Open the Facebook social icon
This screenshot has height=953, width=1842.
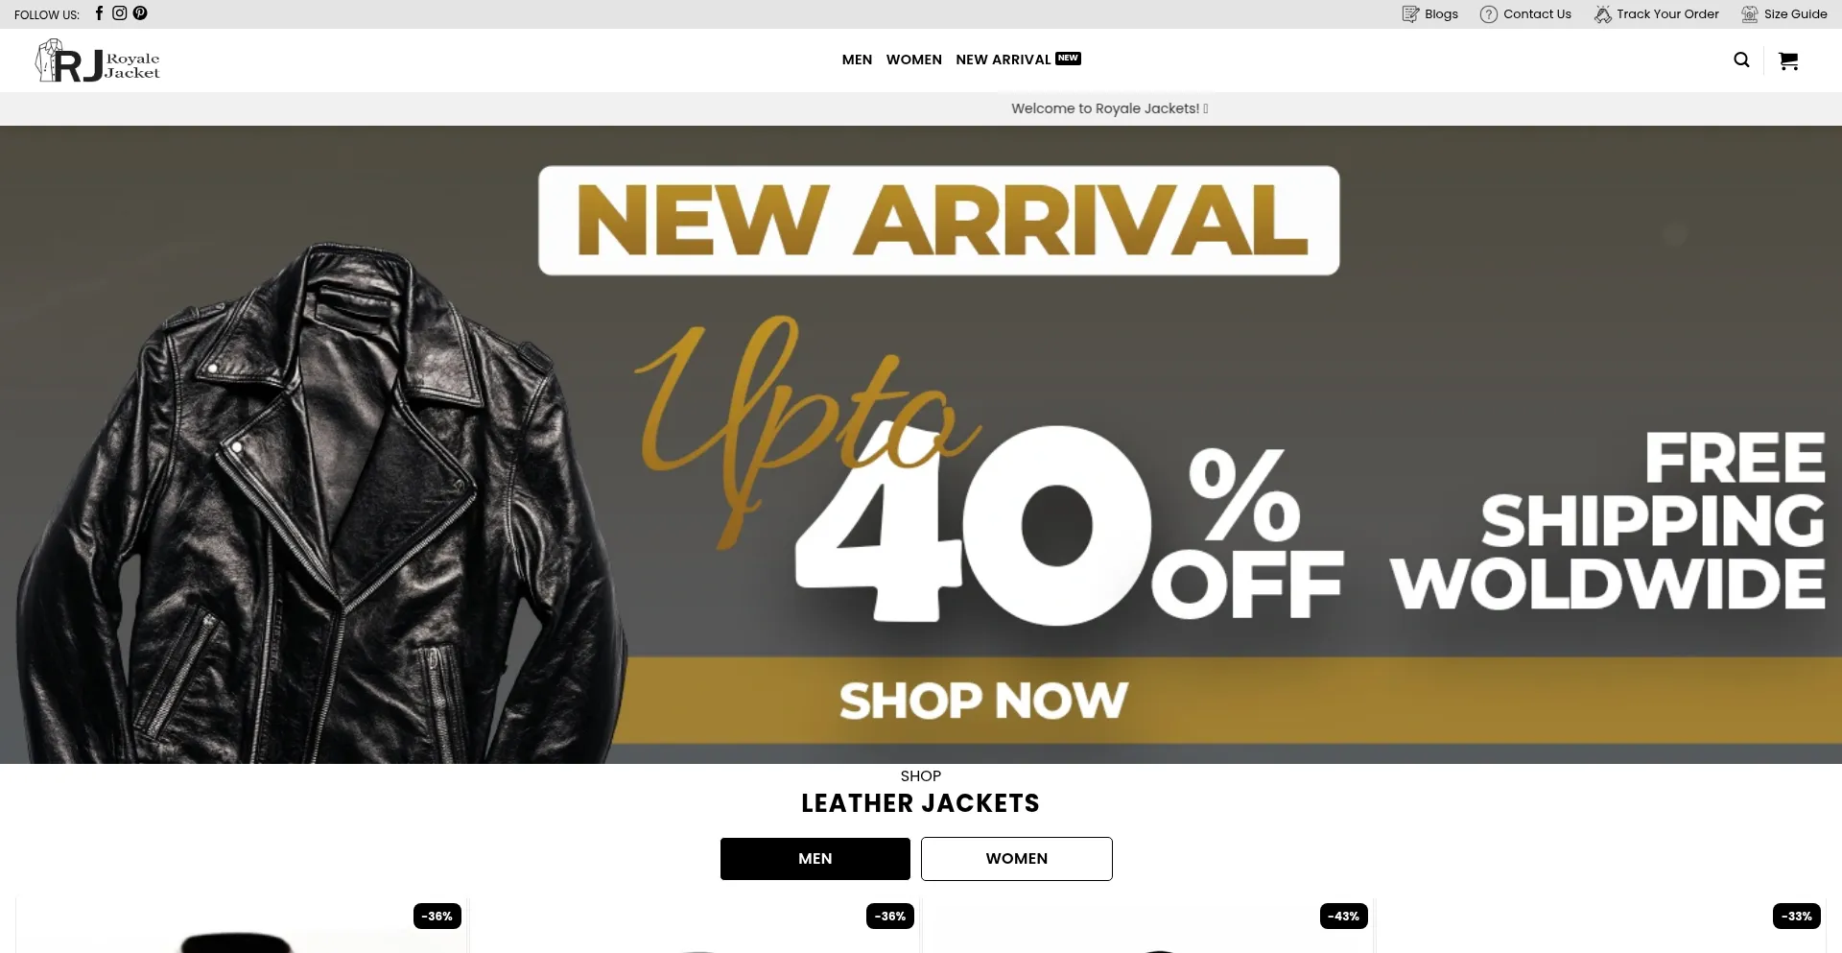99,13
